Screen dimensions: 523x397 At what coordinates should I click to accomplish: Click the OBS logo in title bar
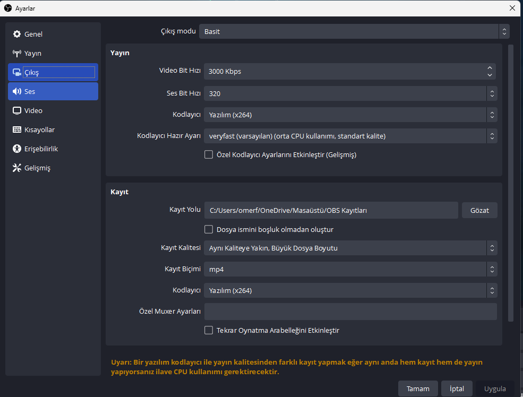coord(8,8)
